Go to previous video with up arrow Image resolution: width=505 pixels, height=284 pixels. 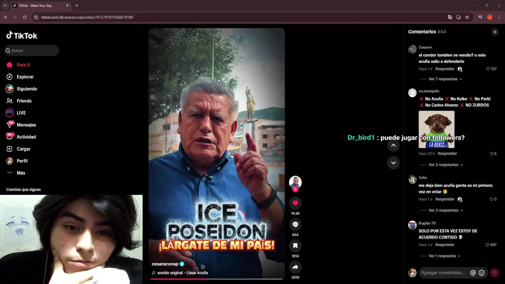[x=393, y=145]
